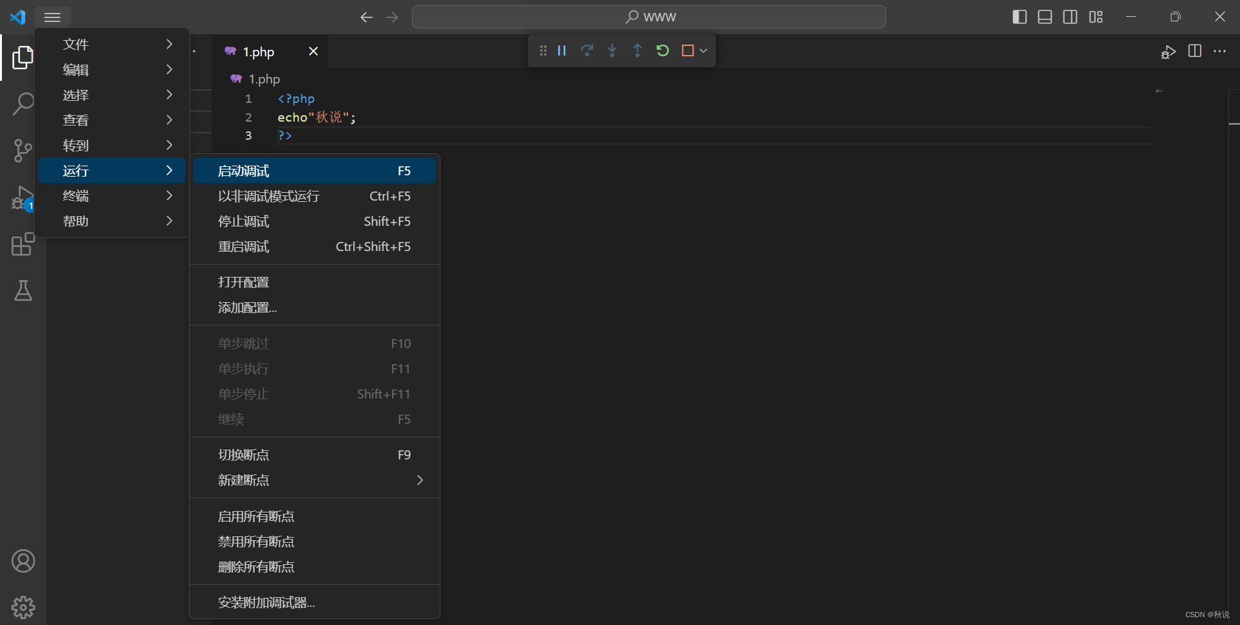Choose 安装附加调试器...
Image resolution: width=1240 pixels, height=625 pixels.
[x=314, y=602]
